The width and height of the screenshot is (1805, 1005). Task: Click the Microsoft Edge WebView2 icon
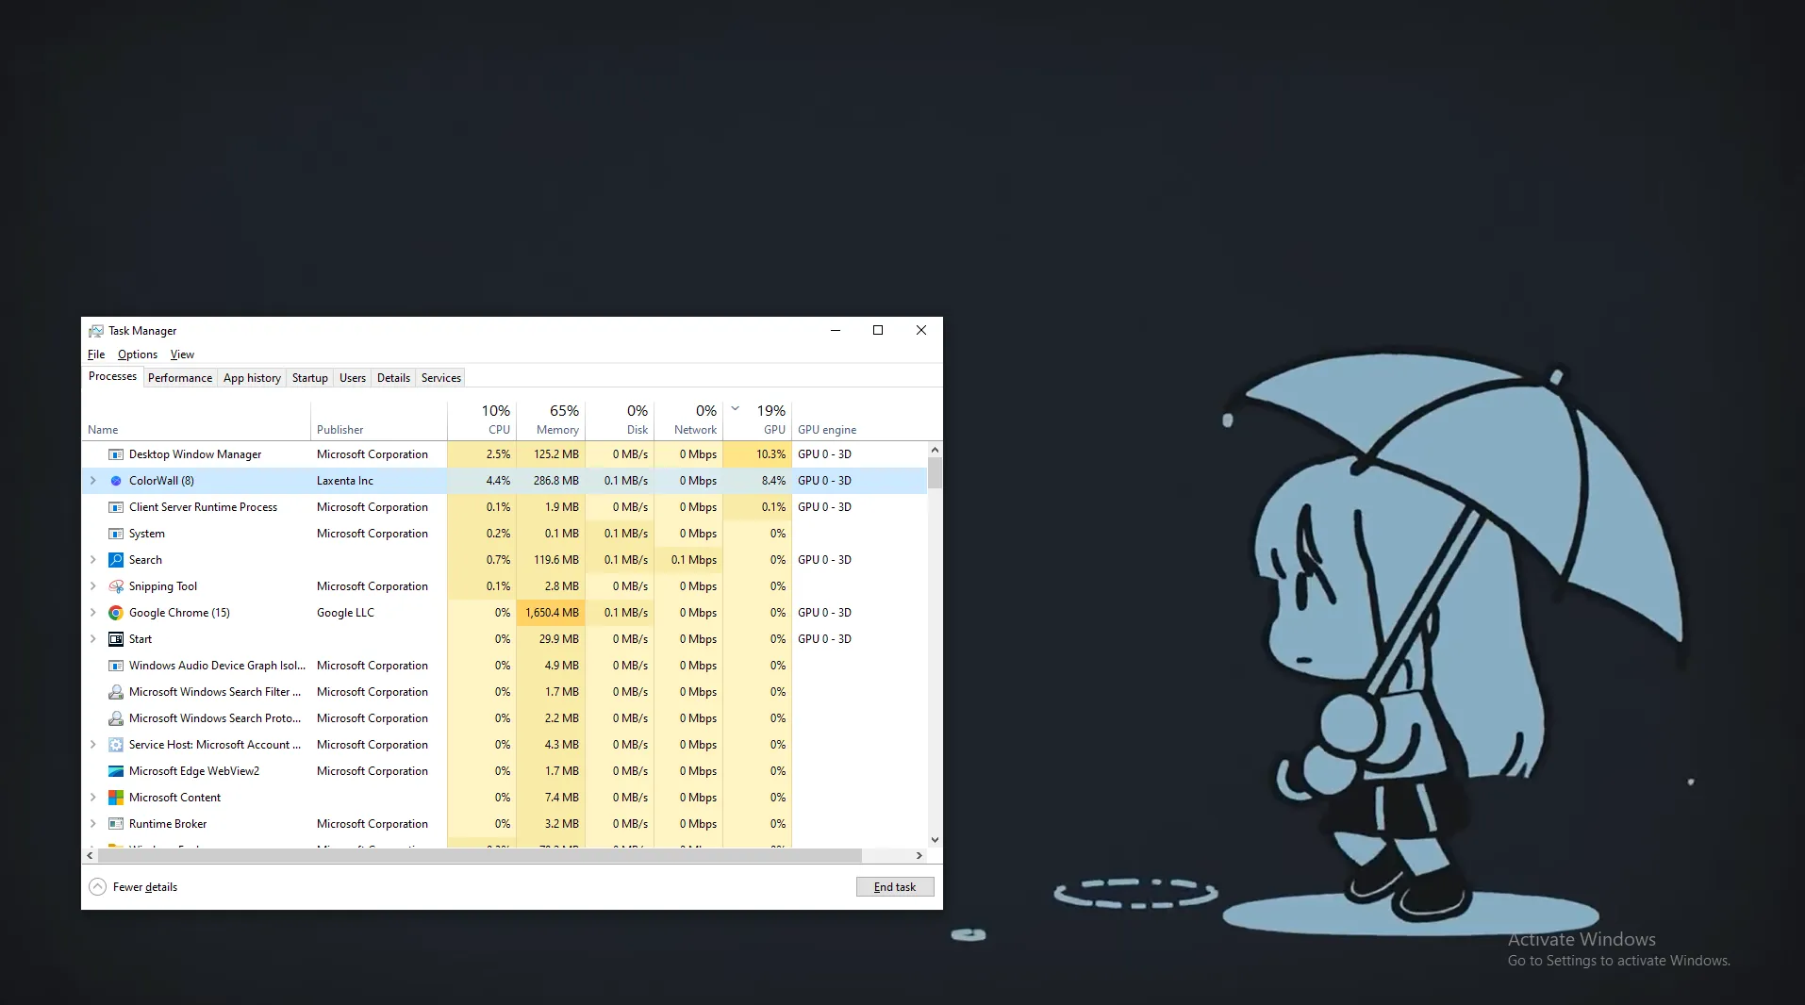coord(116,771)
